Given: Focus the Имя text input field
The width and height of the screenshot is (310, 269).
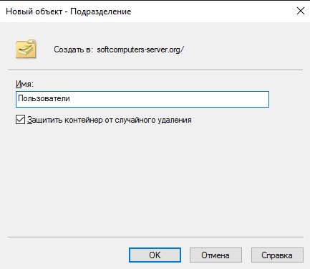Looking at the screenshot, I should tap(142, 99).
